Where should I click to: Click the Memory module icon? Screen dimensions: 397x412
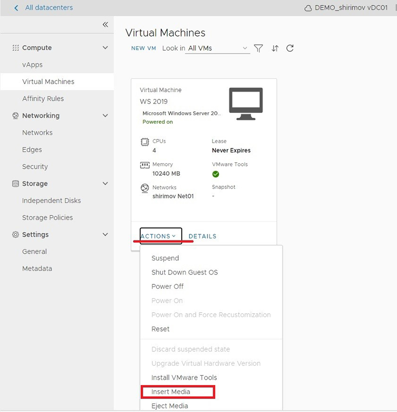click(x=145, y=165)
